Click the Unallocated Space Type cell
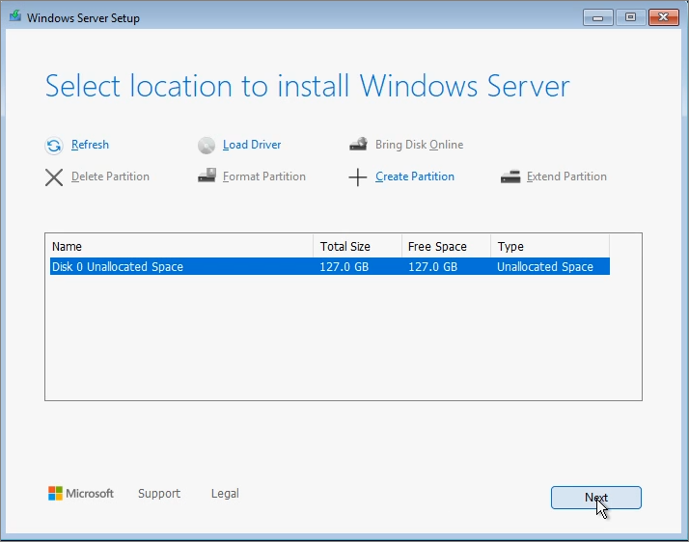This screenshot has height=542, width=689. (545, 266)
